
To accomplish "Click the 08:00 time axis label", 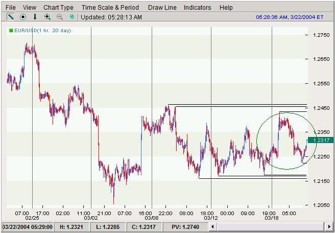I will [x=186, y=214].
